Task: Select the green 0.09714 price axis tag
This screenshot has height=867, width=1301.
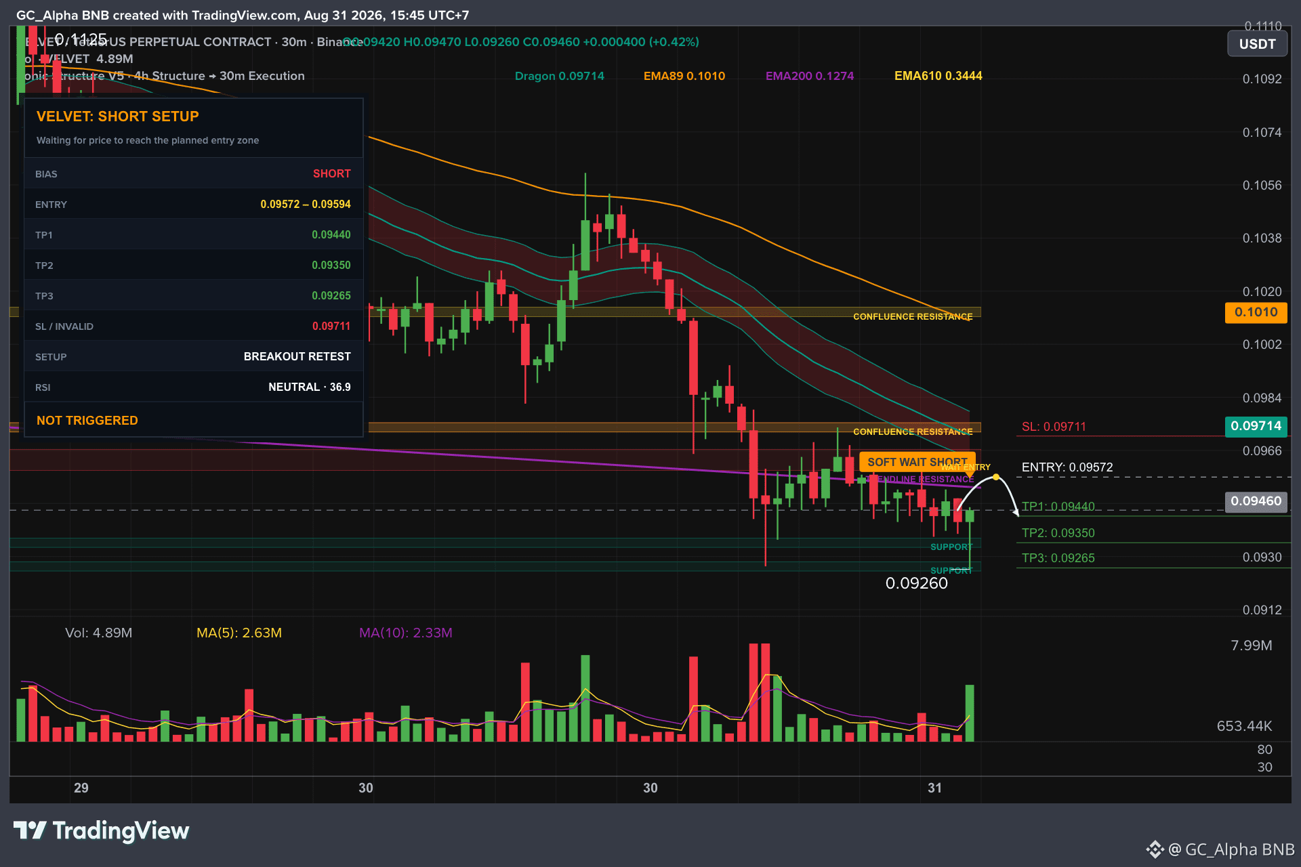Action: coord(1256,426)
